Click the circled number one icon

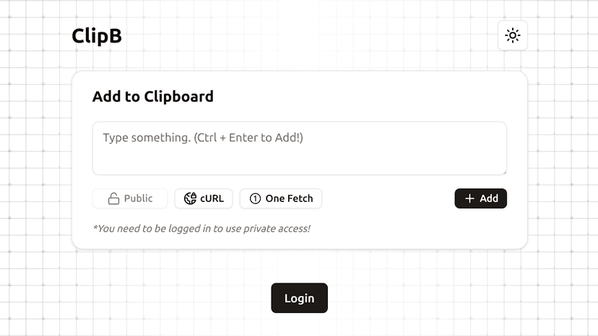click(x=255, y=199)
